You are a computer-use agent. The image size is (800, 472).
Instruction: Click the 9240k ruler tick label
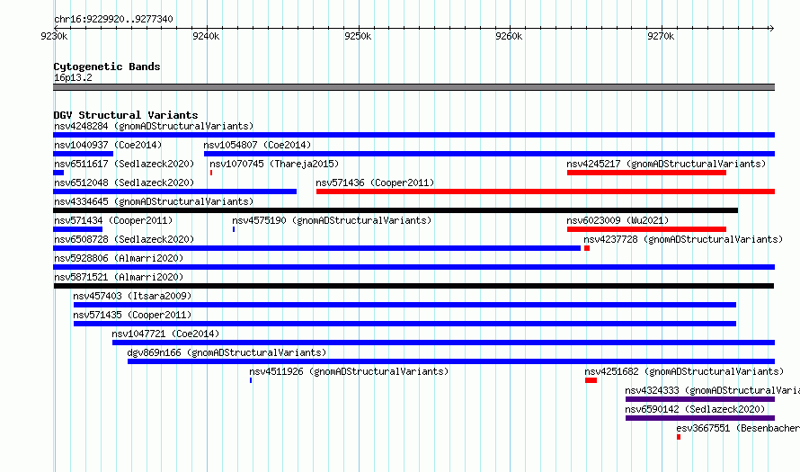(206, 36)
